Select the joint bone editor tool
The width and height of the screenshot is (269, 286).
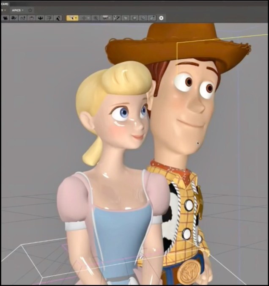pyautogui.click(x=116, y=18)
